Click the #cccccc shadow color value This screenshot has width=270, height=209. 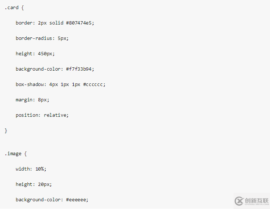(93, 85)
